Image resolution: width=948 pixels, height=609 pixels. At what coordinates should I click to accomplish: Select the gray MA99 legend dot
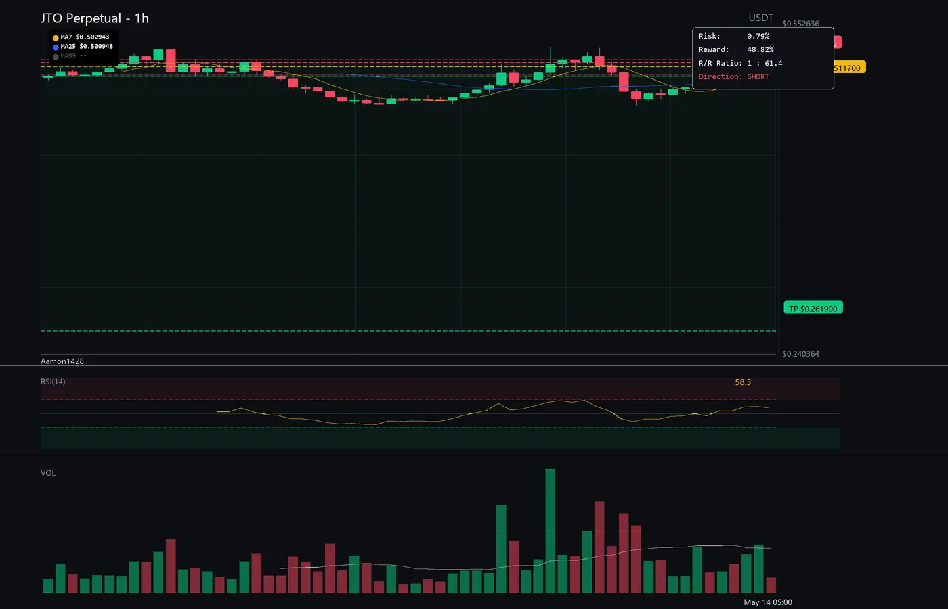tap(56, 57)
